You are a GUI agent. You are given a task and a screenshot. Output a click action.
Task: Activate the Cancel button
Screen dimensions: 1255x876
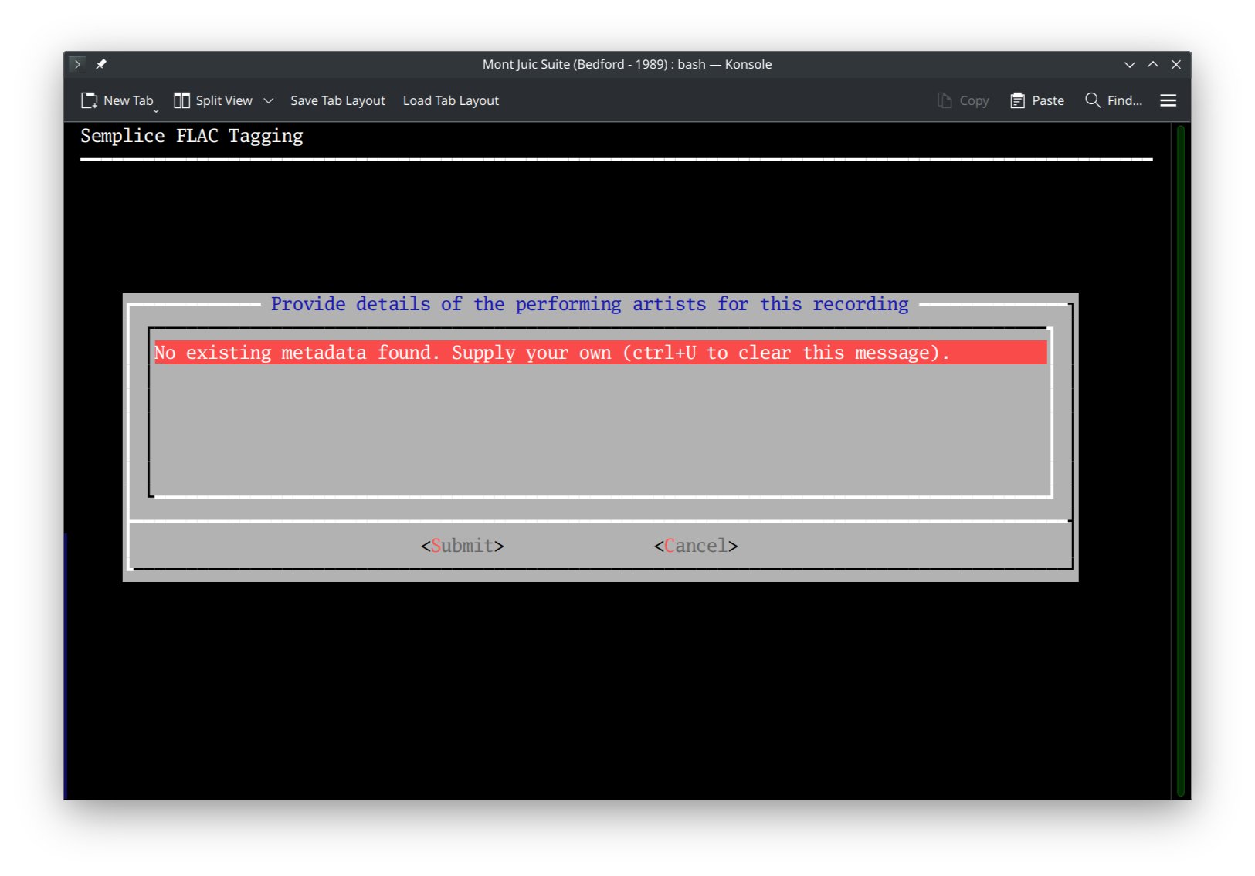[694, 545]
